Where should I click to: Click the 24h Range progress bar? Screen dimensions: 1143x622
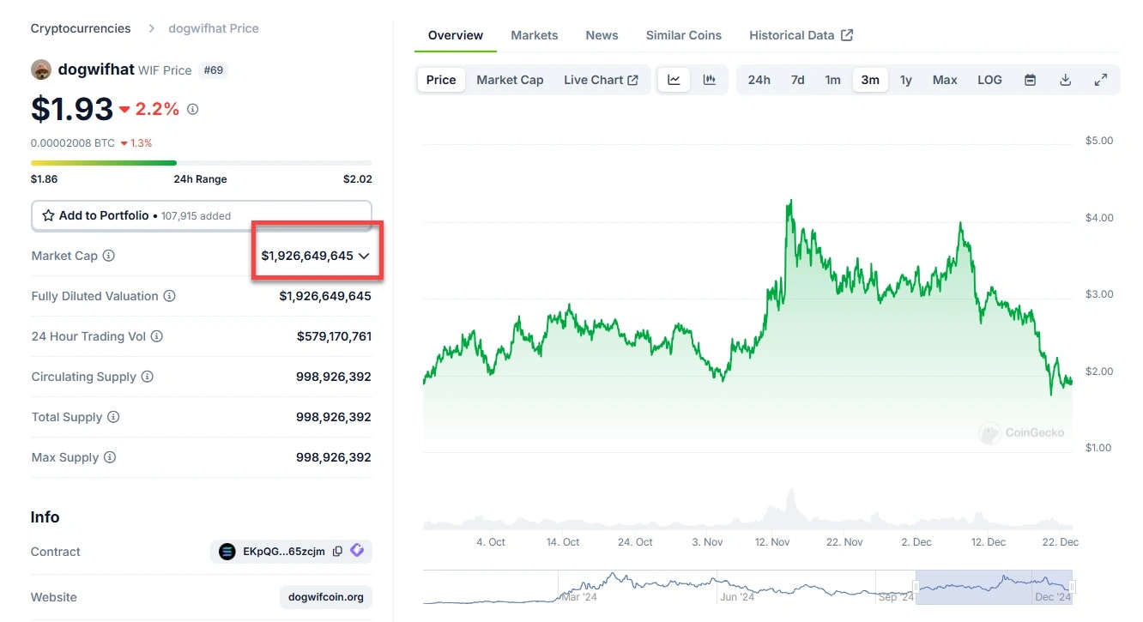pyautogui.click(x=202, y=162)
